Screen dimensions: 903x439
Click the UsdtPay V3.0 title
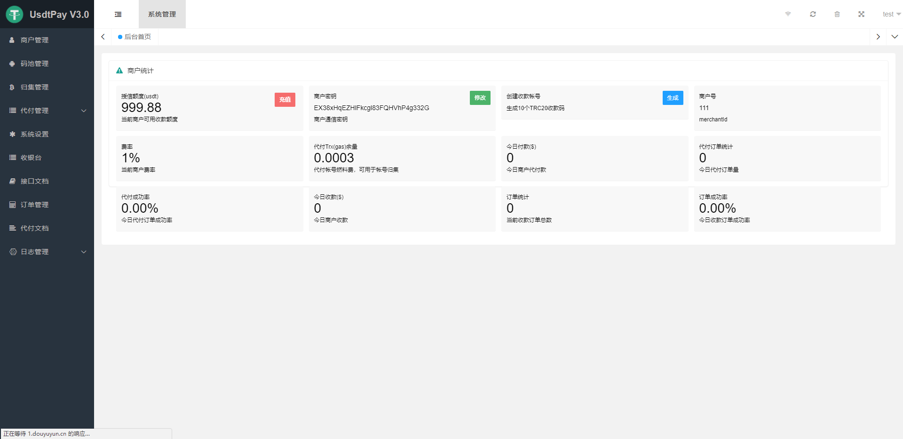click(59, 15)
